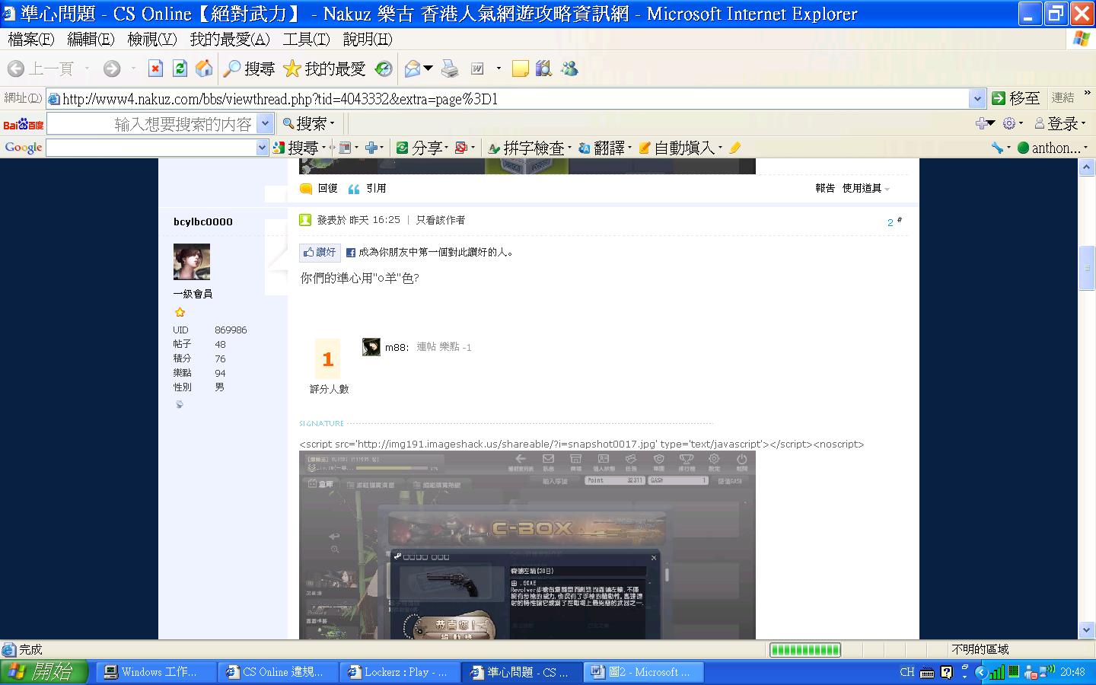Click username bcylbc0000
Screen dimensions: 1096x685
(203, 221)
